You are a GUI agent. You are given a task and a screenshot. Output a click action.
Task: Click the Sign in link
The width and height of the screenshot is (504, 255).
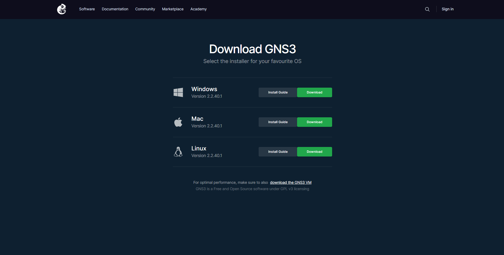pos(447,9)
